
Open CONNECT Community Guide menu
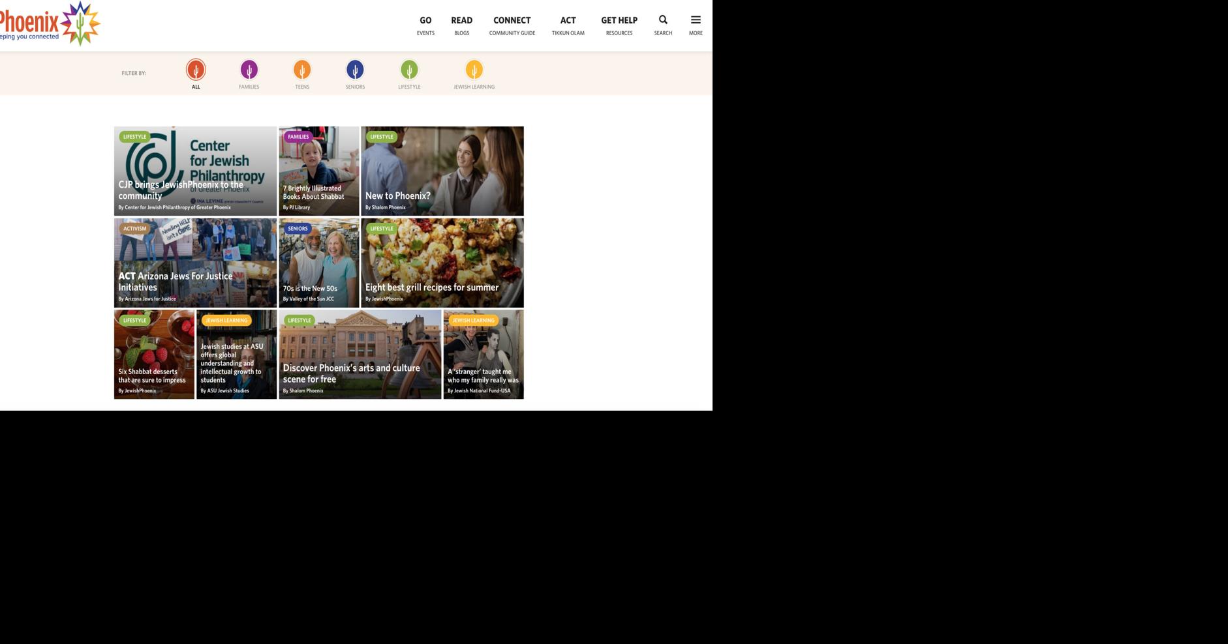pos(512,25)
